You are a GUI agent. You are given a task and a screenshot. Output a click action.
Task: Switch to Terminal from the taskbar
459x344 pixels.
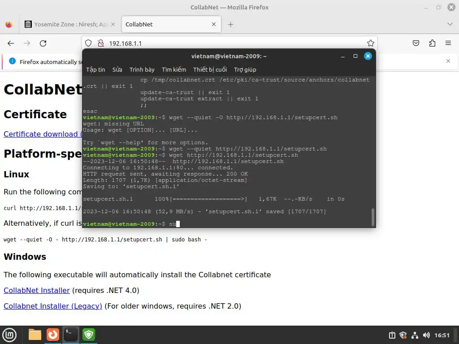point(71,335)
